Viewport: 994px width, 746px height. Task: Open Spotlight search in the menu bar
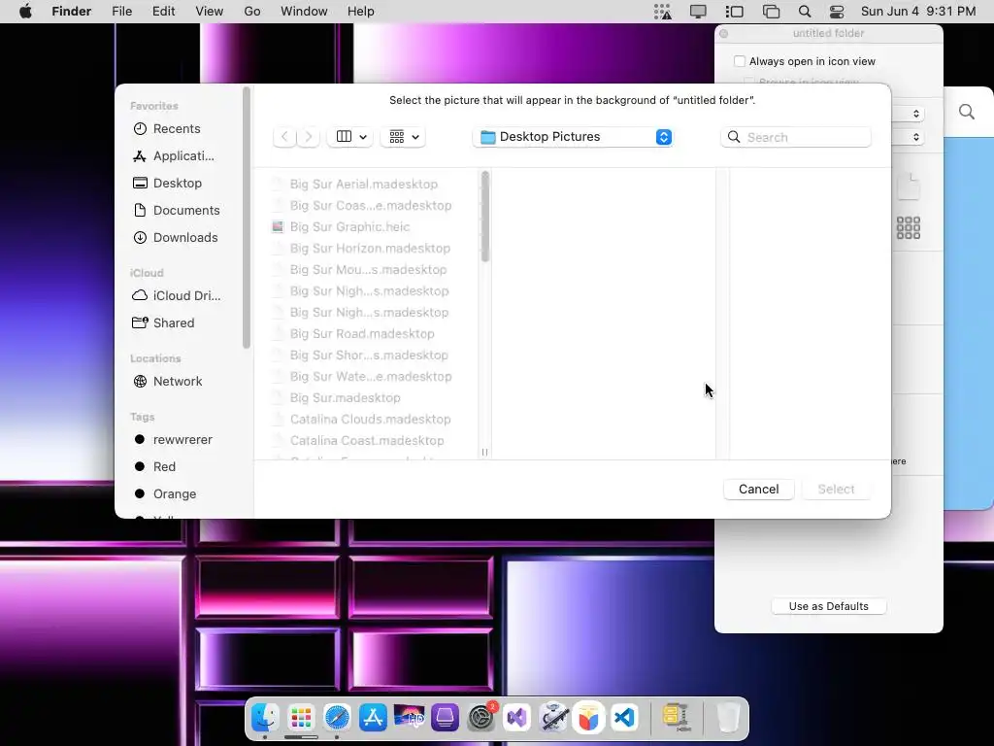(805, 12)
